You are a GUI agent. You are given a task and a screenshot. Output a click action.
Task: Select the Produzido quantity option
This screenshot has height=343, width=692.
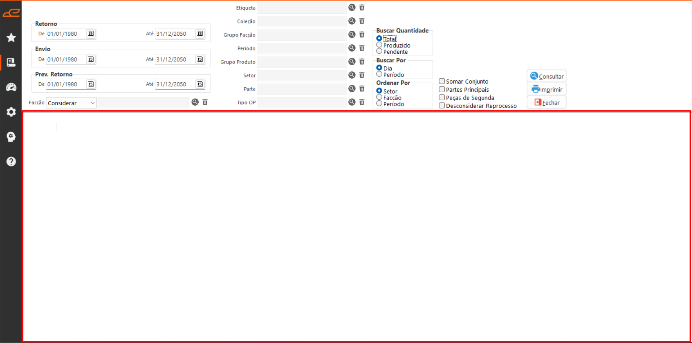pyautogui.click(x=379, y=45)
